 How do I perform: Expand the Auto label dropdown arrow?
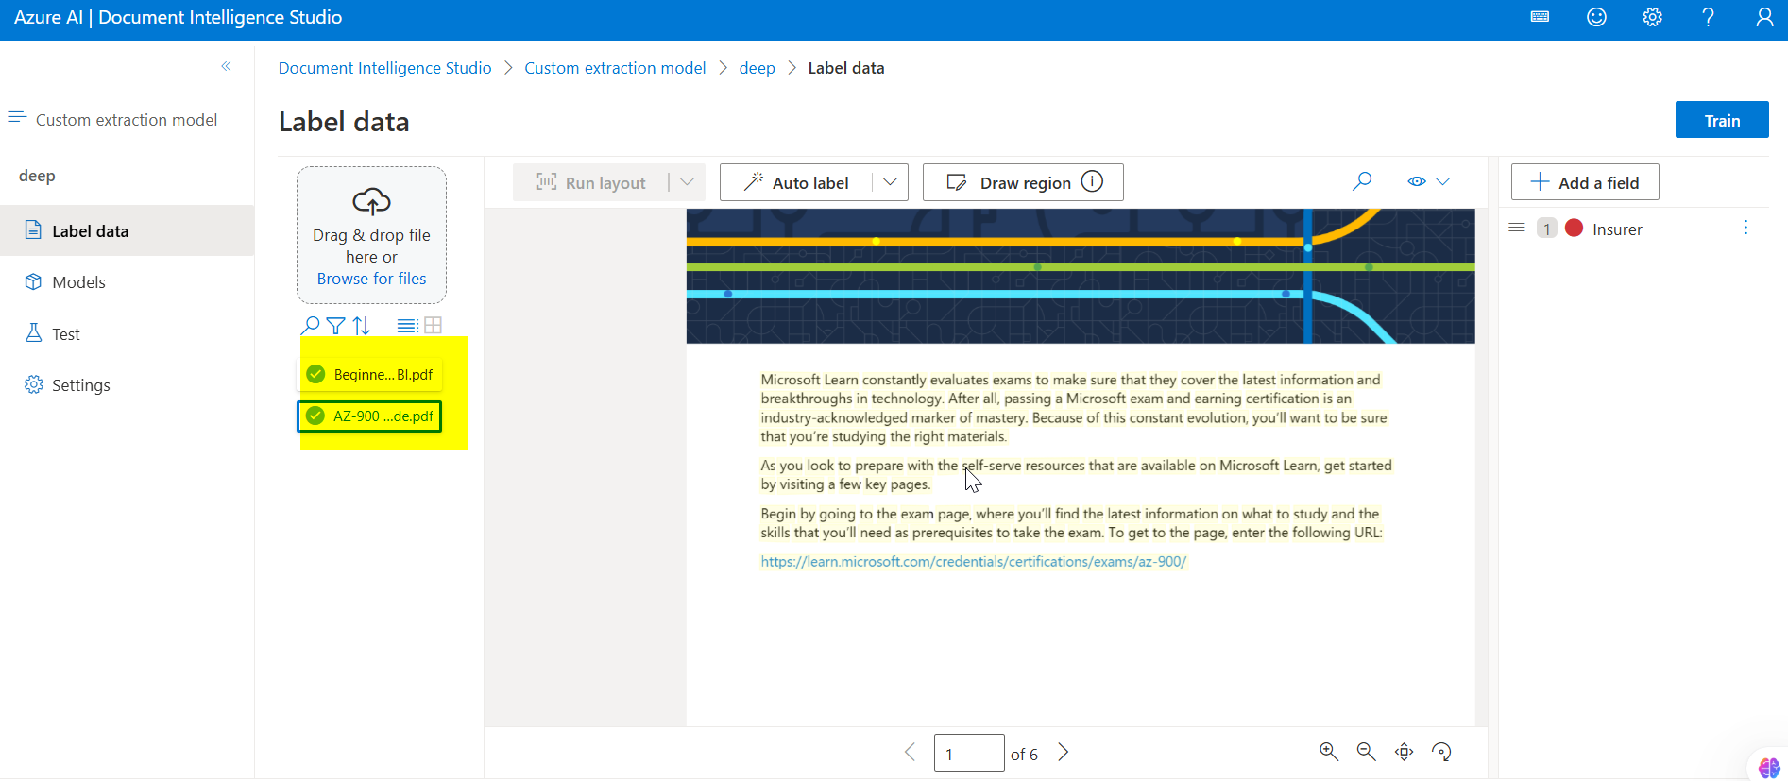tap(890, 182)
